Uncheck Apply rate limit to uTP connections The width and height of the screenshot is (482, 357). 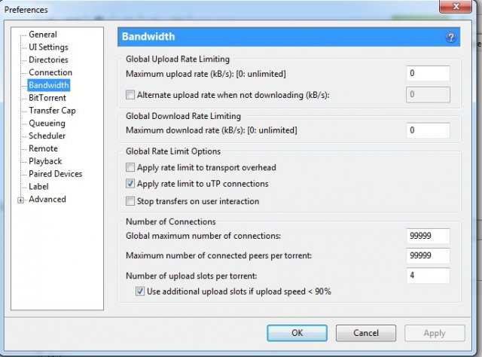(131, 184)
